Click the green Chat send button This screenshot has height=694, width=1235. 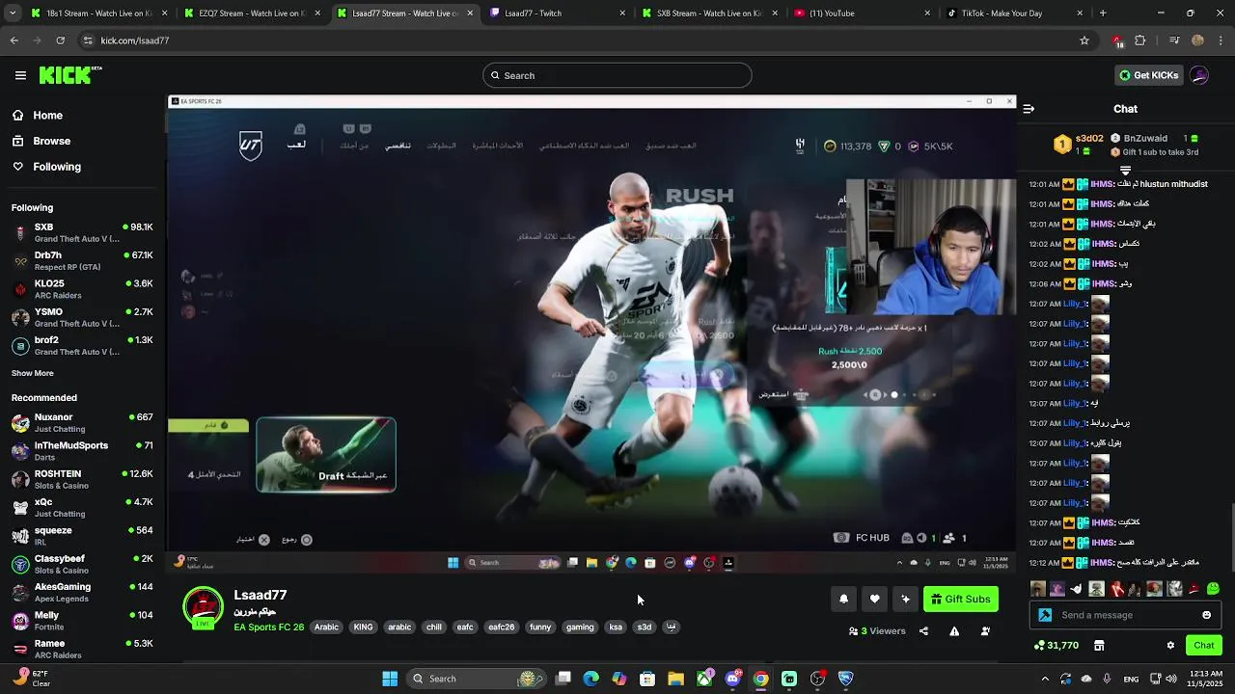tap(1204, 645)
